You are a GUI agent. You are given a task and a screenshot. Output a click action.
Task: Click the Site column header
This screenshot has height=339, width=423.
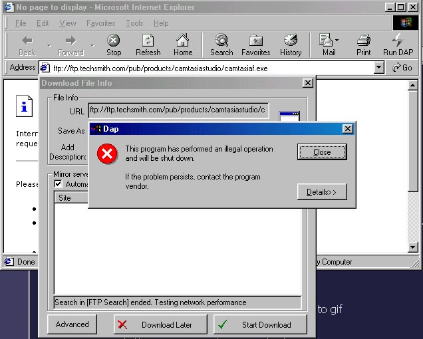pyautogui.click(x=71, y=197)
